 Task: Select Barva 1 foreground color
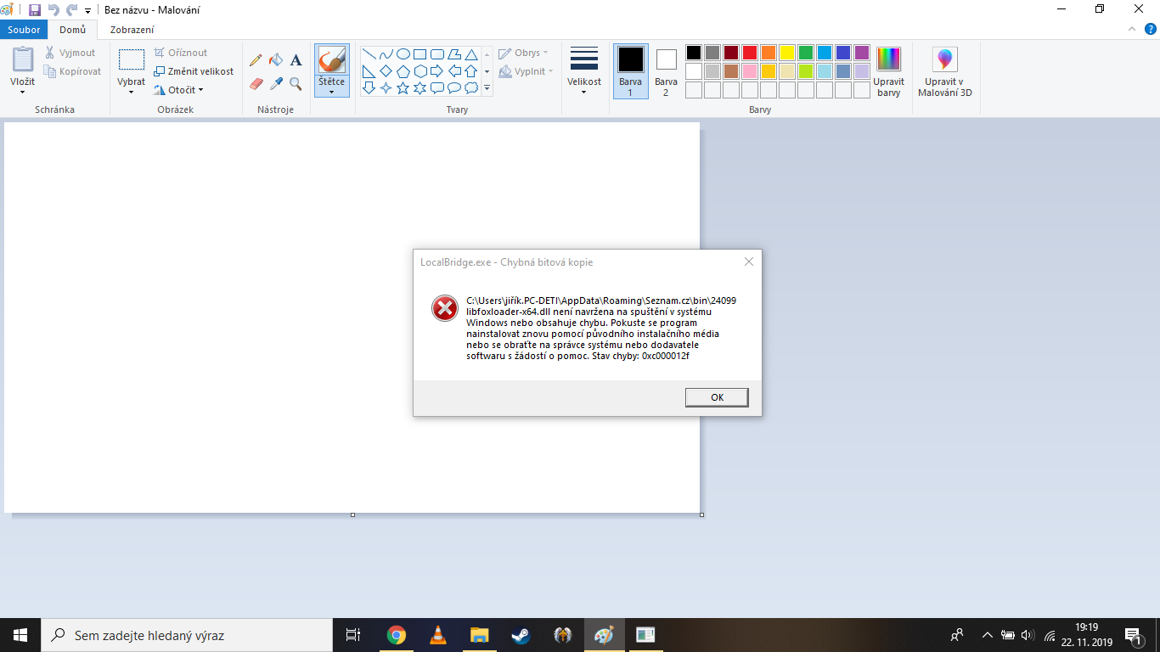tap(630, 71)
